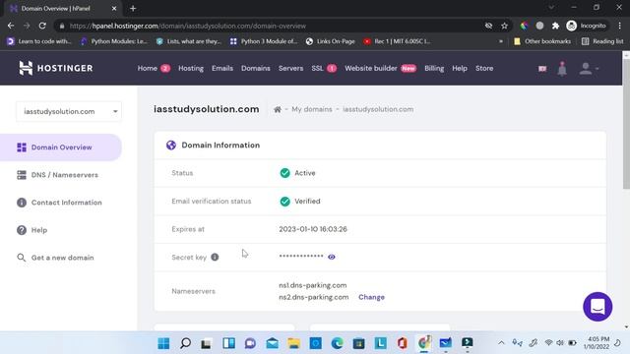The height and width of the screenshot is (354, 630).
Task: Open Domains in top navigation
Action: coord(256,68)
